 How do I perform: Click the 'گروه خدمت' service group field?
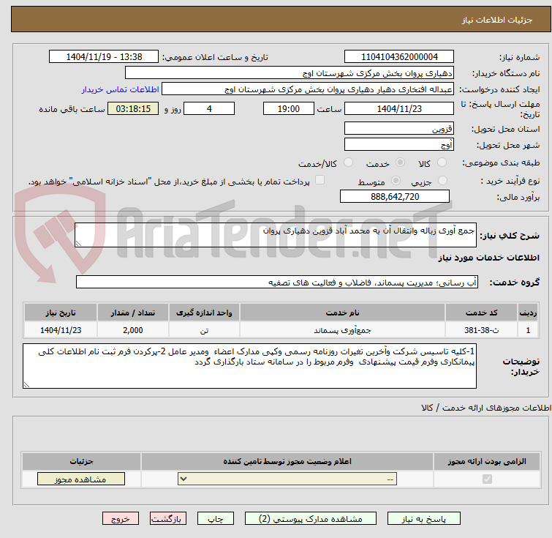[277, 282]
